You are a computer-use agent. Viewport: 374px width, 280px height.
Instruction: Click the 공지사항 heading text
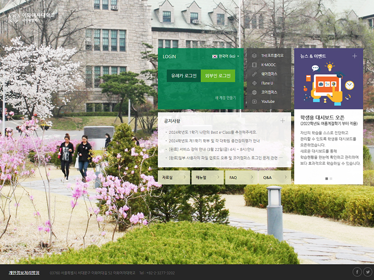click(172, 121)
